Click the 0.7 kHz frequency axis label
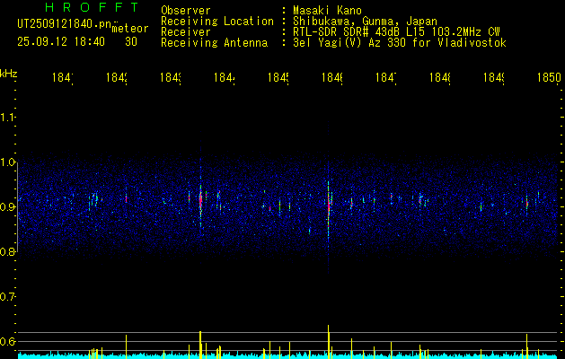This screenshot has height=359, width=565. pos(7,297)
